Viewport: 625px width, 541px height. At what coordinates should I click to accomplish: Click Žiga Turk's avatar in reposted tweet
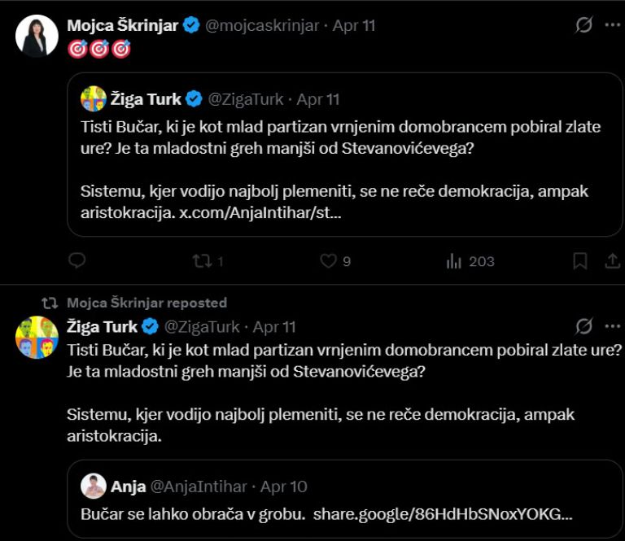pyautogui.click(x=37, y=337)
